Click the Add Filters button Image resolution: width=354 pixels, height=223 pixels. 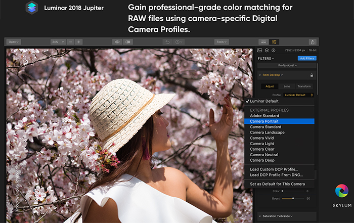[x=307, y=58]
